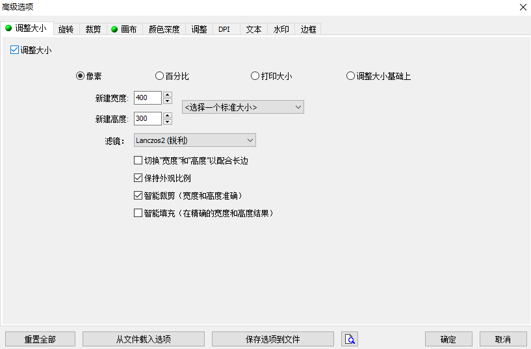Toggle 保持外观比例 checkbox
Screen dimensions: 531x349
coord(138,178)
